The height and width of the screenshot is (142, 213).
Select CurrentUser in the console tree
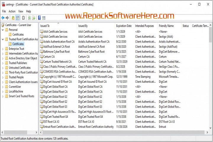click(x=15, y=87)
